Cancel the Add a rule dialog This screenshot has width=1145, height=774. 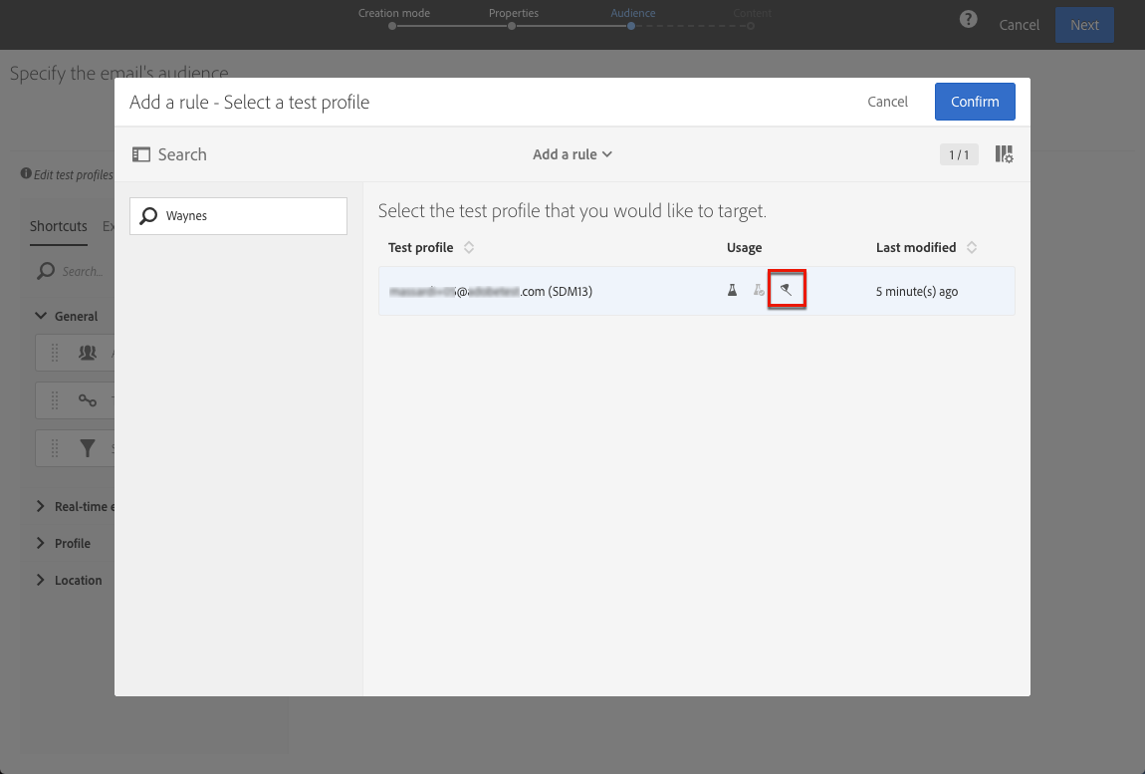click(x=887, y=102)
